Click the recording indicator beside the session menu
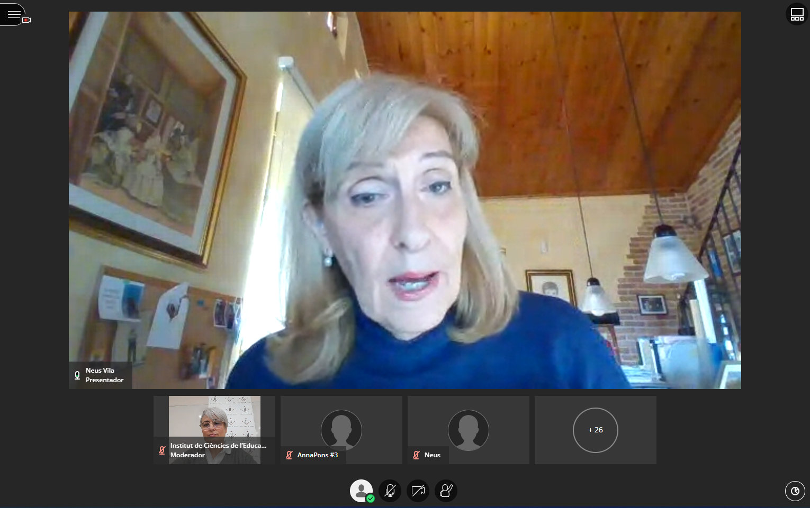 [26, 20]
